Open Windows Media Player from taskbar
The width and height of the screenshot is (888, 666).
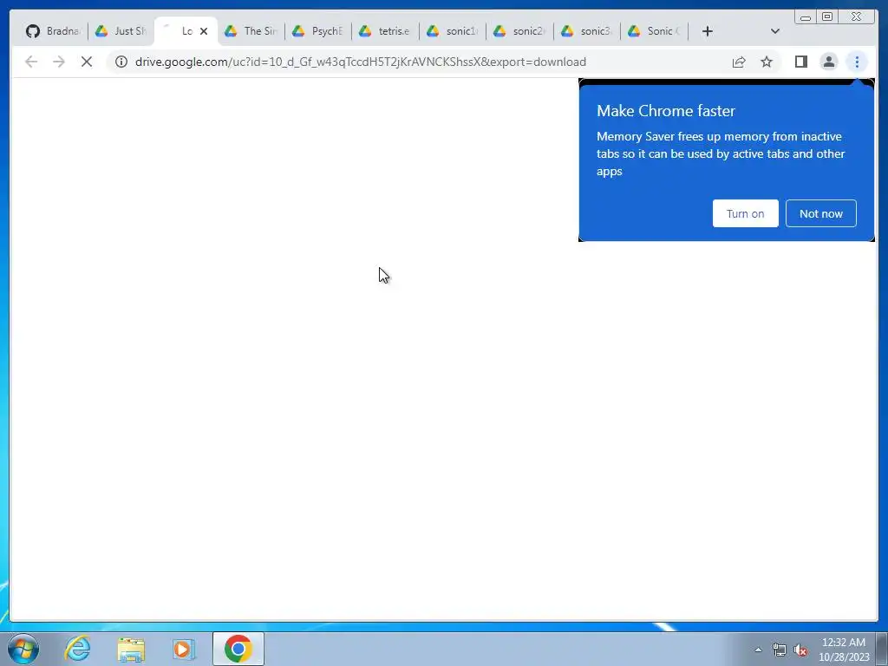point(184,649)
